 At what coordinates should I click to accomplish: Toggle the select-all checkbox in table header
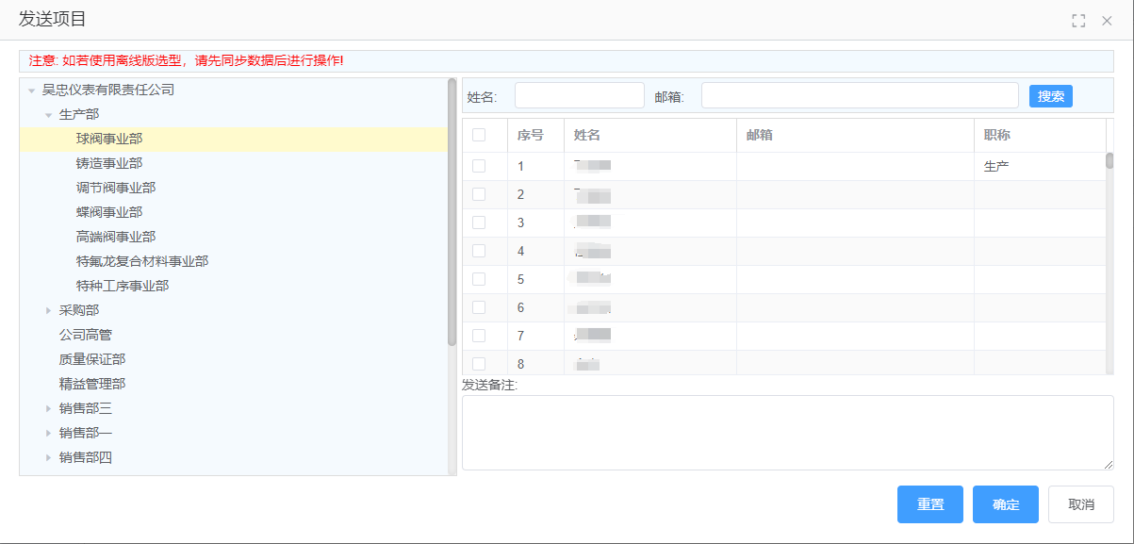pyautogui.click(x=479, y=135)
